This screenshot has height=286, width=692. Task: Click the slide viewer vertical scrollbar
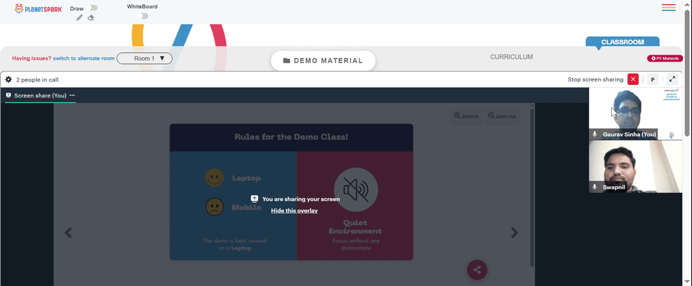coord(531,187)
